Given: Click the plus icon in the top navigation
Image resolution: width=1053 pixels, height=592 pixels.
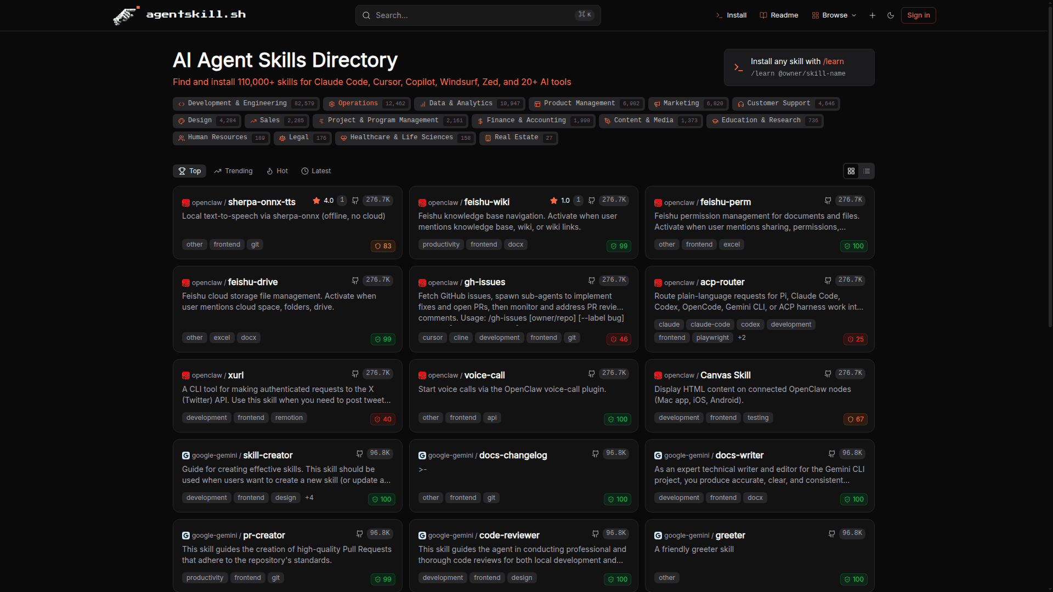Looking at the screenshot, I should pos(873,15).
